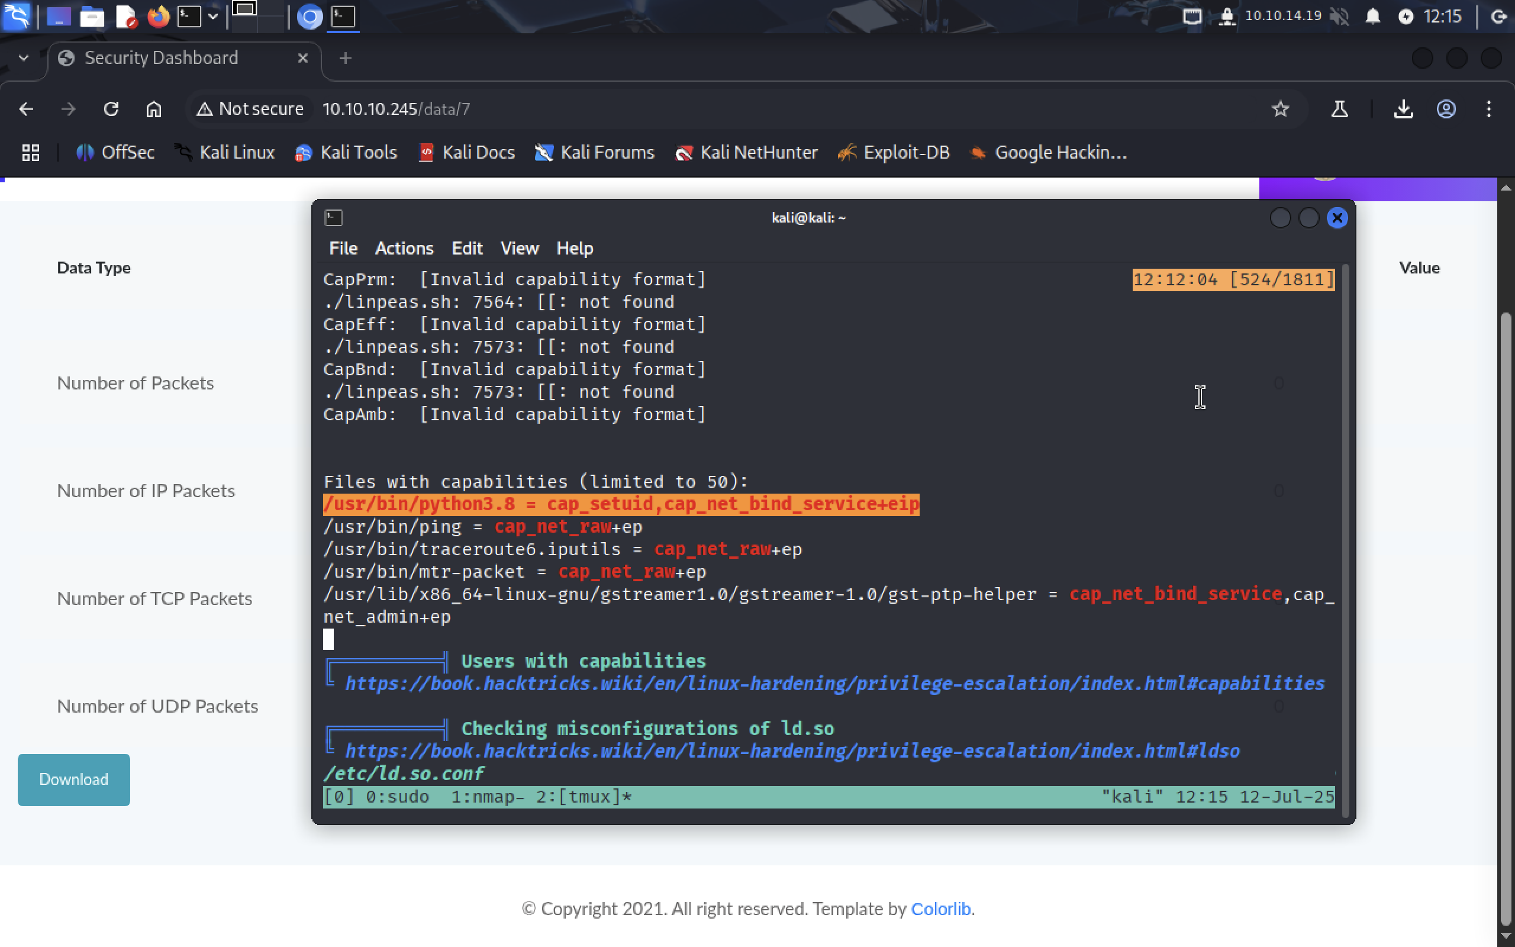Open browser downloads panel
The height and width of the screenshot is (947, 1515).
click(x=1404, y=109)
